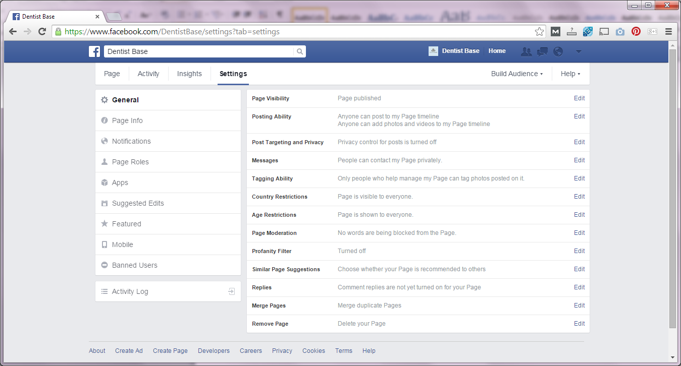Expand the account dropdown arrow in header
681x366 pixels.
[x=579, y=51]
